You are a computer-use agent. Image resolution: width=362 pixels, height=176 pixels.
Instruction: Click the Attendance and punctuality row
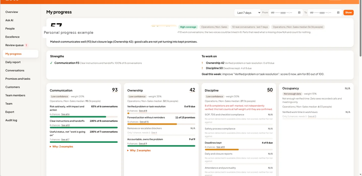[239, 171]
